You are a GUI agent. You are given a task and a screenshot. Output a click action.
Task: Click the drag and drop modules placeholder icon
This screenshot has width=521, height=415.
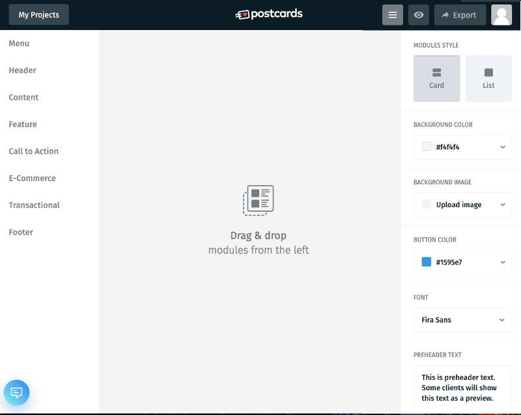click(259, 200)
